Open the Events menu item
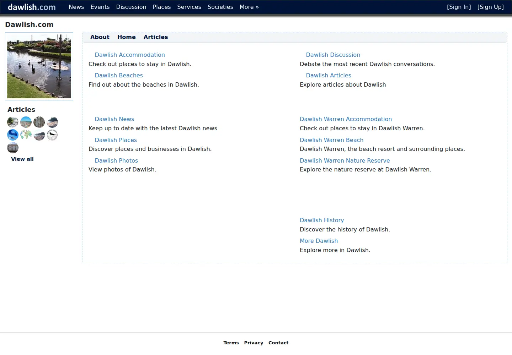Screen dimensions: 512x355 coord(100,7)
